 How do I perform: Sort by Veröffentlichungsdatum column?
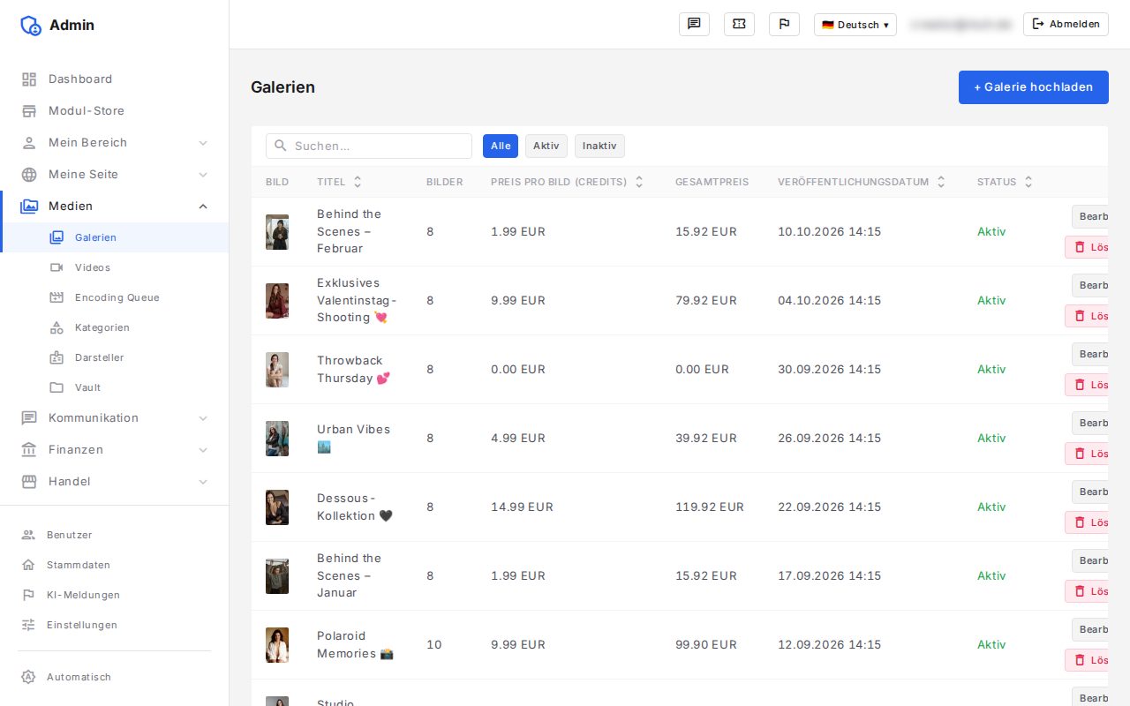click(862, 182)
